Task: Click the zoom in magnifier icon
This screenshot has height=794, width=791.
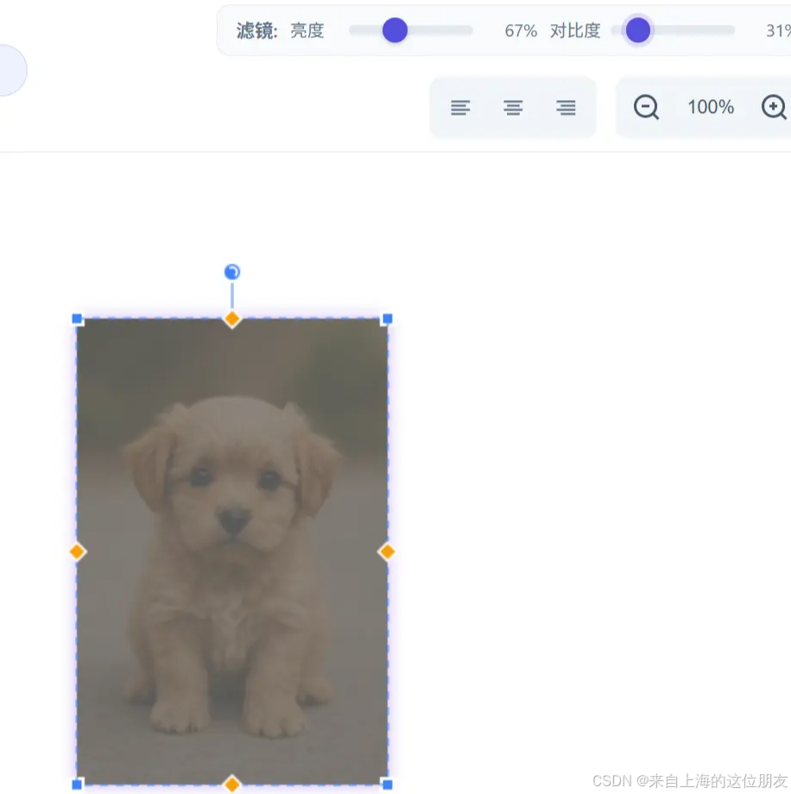Action: tap(774, 107)
